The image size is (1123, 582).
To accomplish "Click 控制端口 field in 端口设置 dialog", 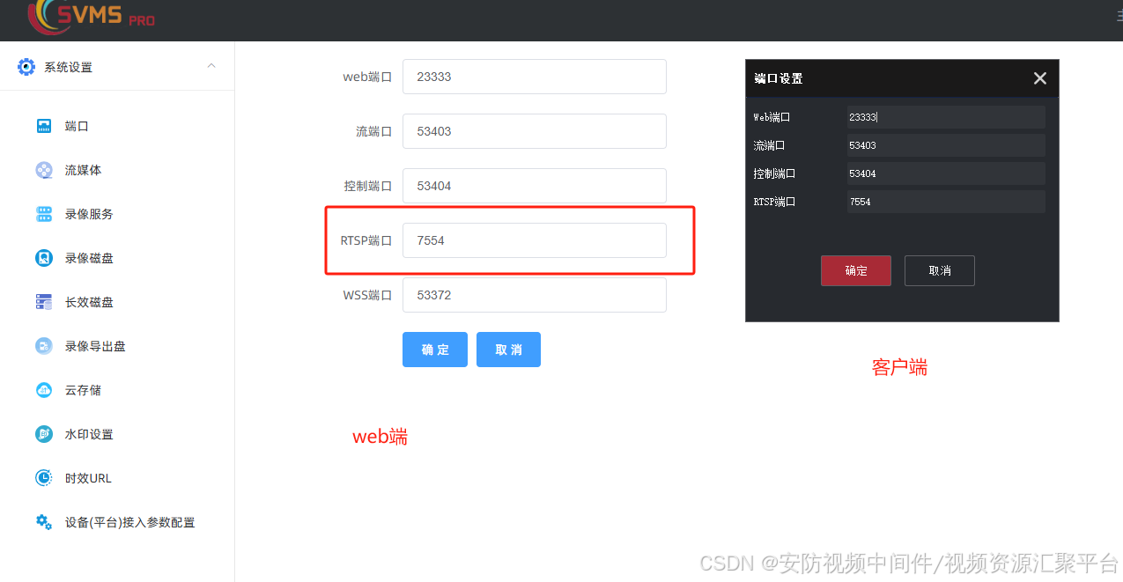I will pos(946,173).
